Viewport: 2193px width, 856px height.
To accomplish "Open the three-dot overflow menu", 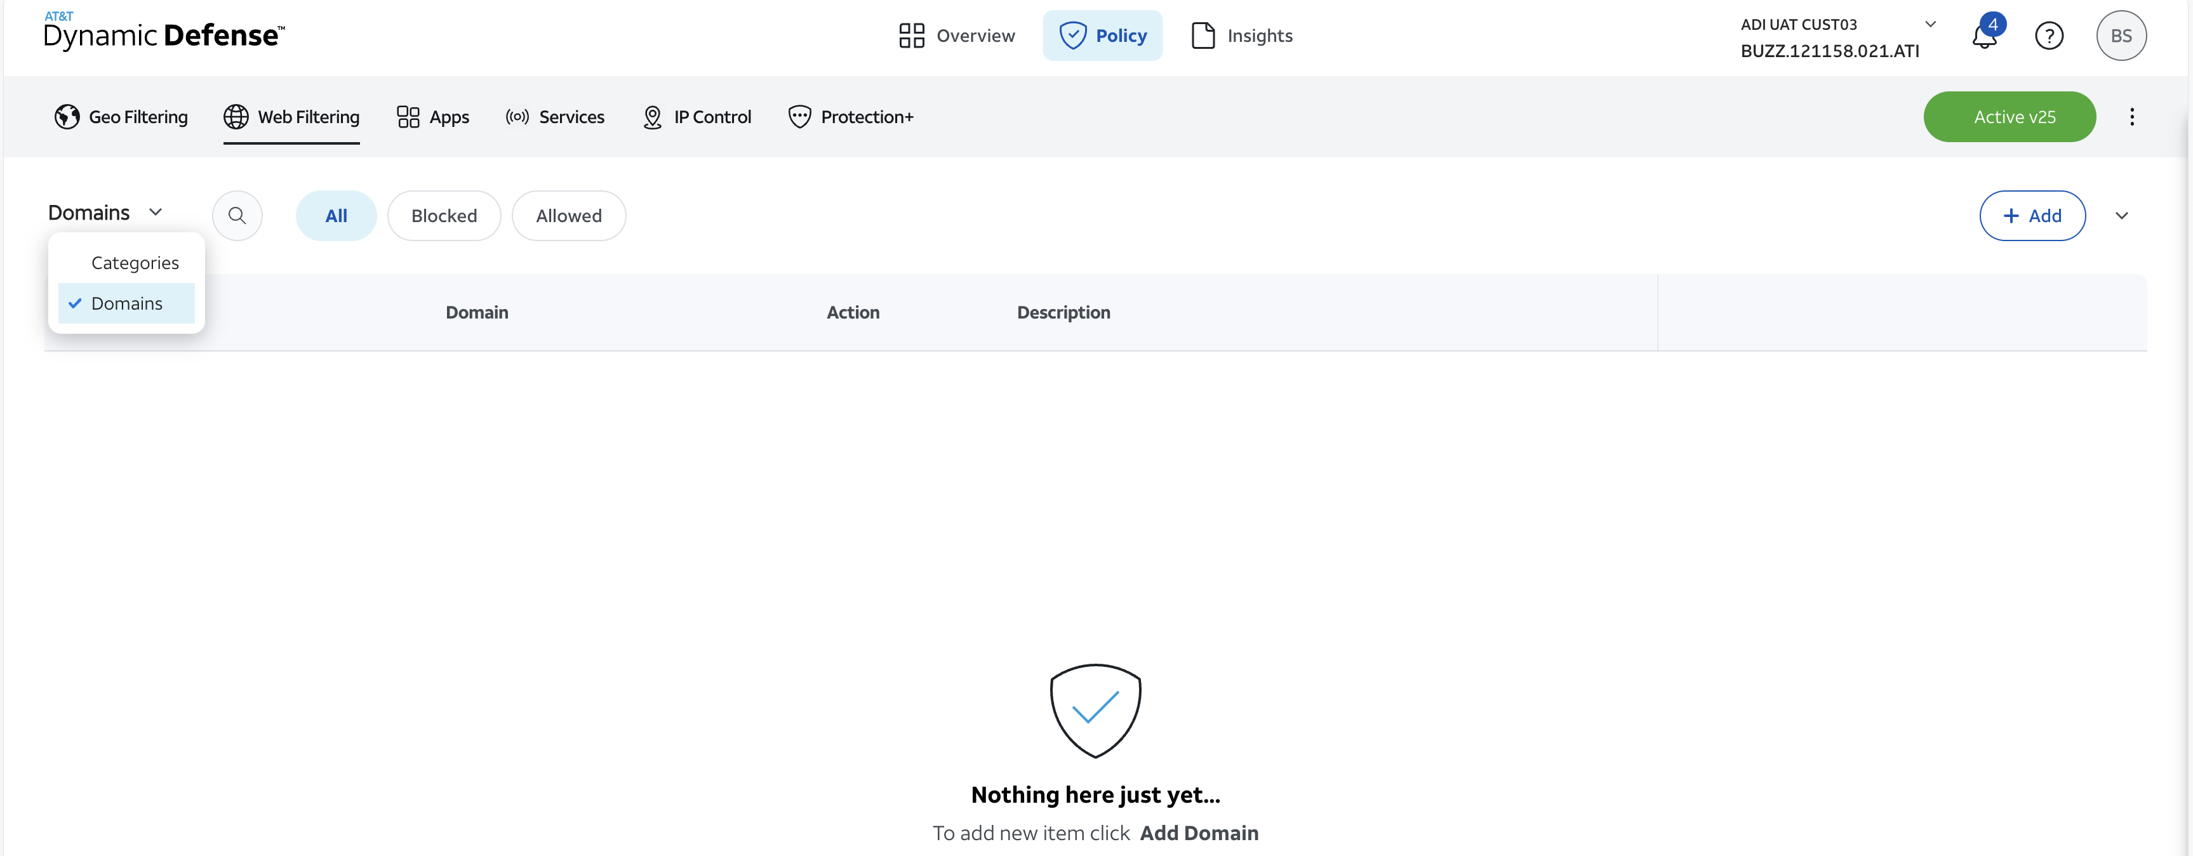I will click(2131, 117).
